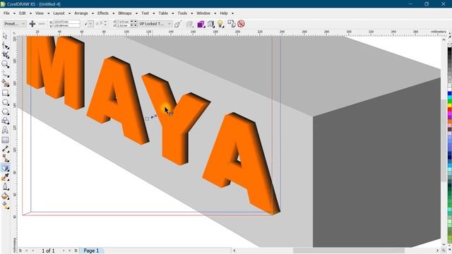This screenshot has height=254, width=452.
Task: Select the Table tool
Action: point(5,140)
